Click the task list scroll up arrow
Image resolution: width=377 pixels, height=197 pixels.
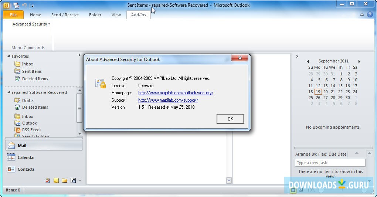[369, 153]
